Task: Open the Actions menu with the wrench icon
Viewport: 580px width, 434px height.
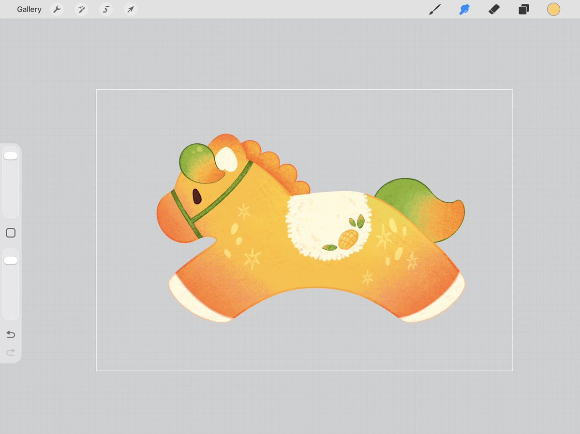Action: click(57, 9)
